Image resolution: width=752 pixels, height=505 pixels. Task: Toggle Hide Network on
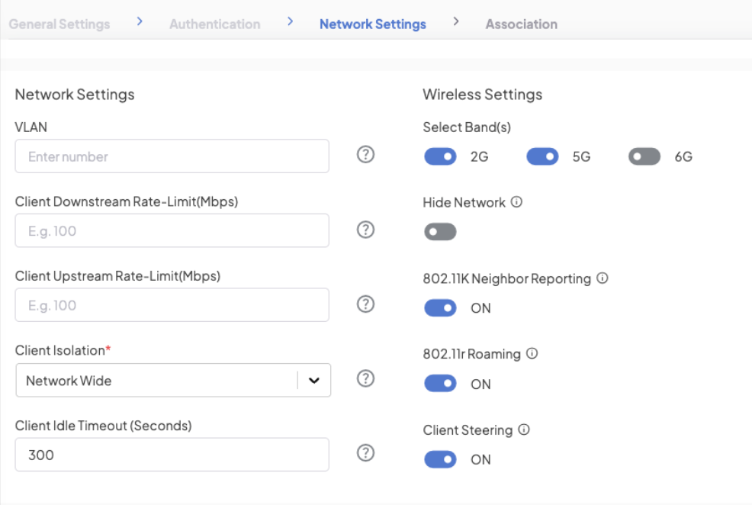(440, 232)
